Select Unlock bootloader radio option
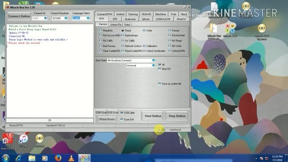The width and height of the screenshot is (288, 162). (144, 51)
